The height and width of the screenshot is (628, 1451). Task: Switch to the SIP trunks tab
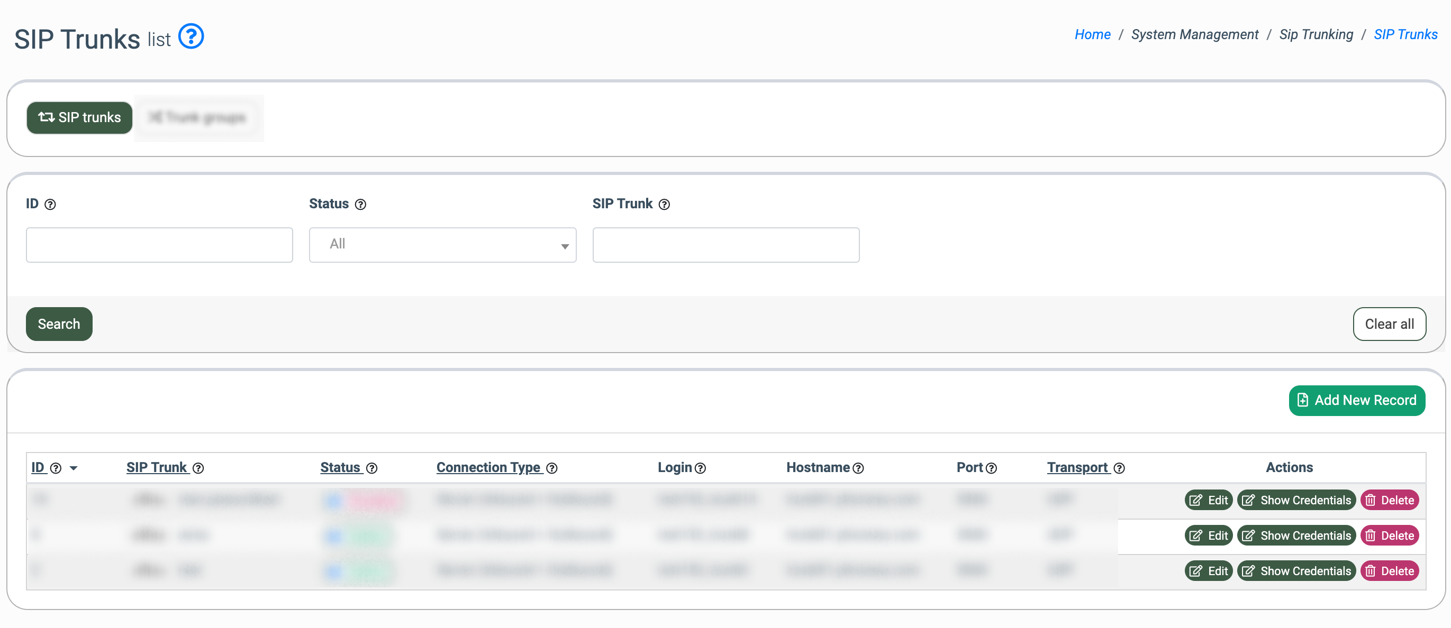point(79,117)
